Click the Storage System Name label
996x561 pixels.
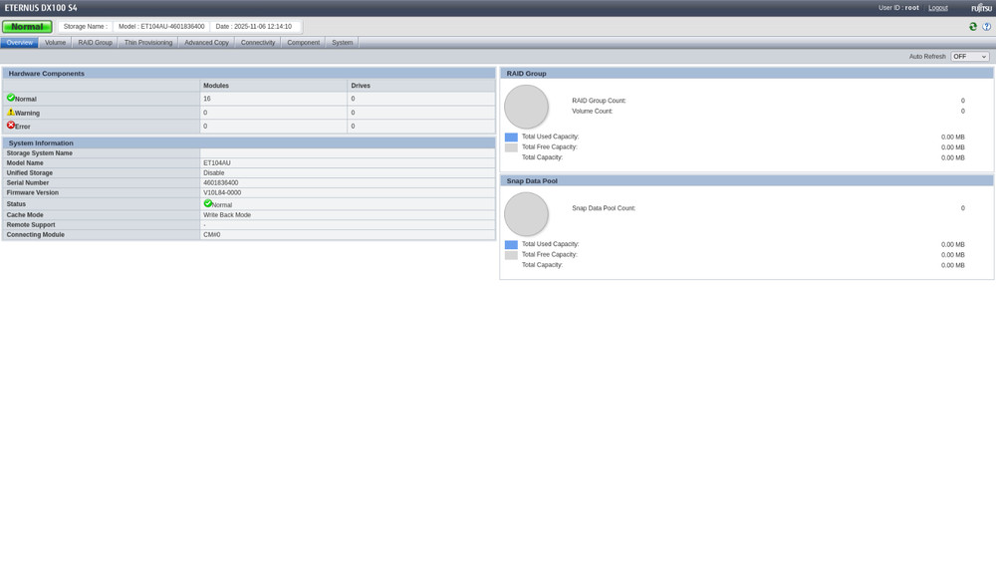click(x=40, y=153)
